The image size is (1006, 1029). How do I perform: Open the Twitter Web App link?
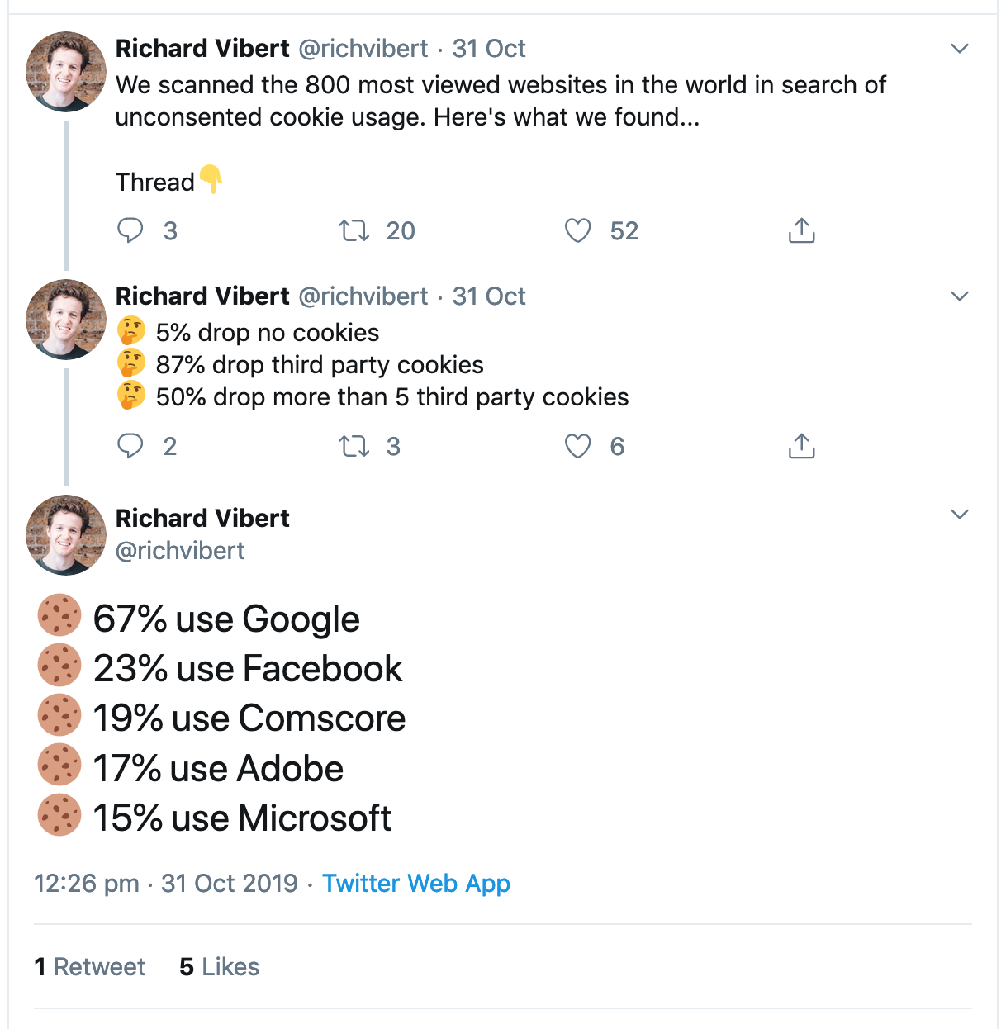coord(416,884)
